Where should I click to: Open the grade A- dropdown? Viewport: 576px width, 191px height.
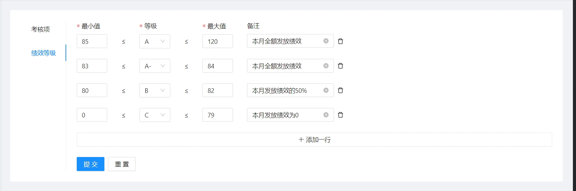coord(155,66)
